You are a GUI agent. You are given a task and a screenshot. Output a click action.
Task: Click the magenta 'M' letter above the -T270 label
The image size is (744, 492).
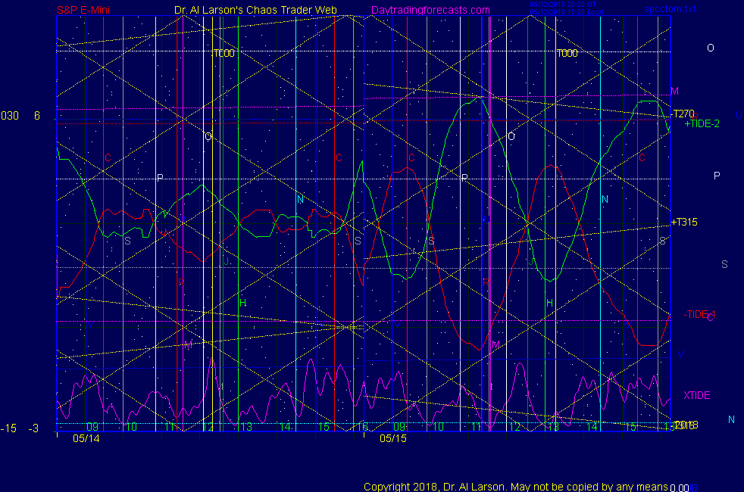pyautogui.click(x=674, y=91)
